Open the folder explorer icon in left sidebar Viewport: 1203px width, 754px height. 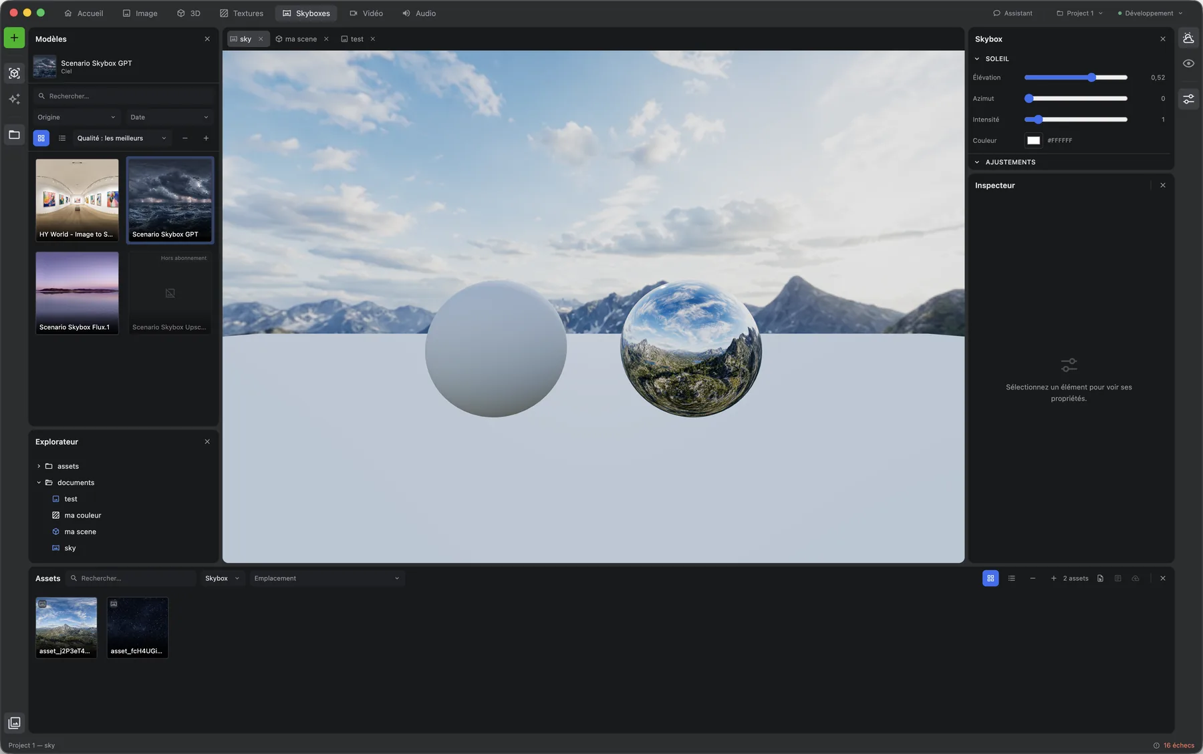[14, 135]
